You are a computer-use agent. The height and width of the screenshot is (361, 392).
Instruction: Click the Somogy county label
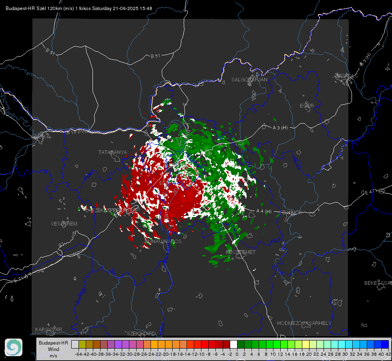80,296
